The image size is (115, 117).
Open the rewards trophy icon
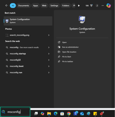[91, 6]
